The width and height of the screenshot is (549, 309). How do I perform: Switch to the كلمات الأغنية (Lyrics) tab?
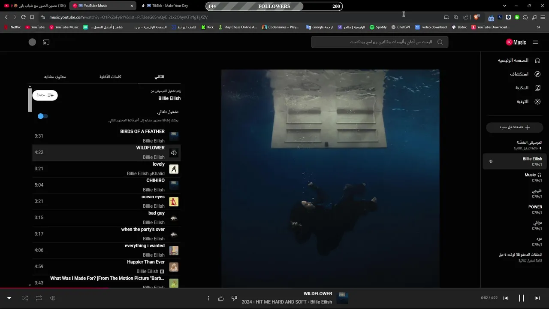(x=110, y=77)
